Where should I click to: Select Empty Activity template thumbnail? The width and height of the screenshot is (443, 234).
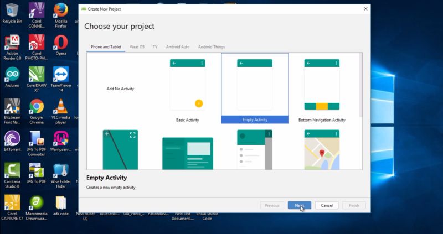click(255, 85)
